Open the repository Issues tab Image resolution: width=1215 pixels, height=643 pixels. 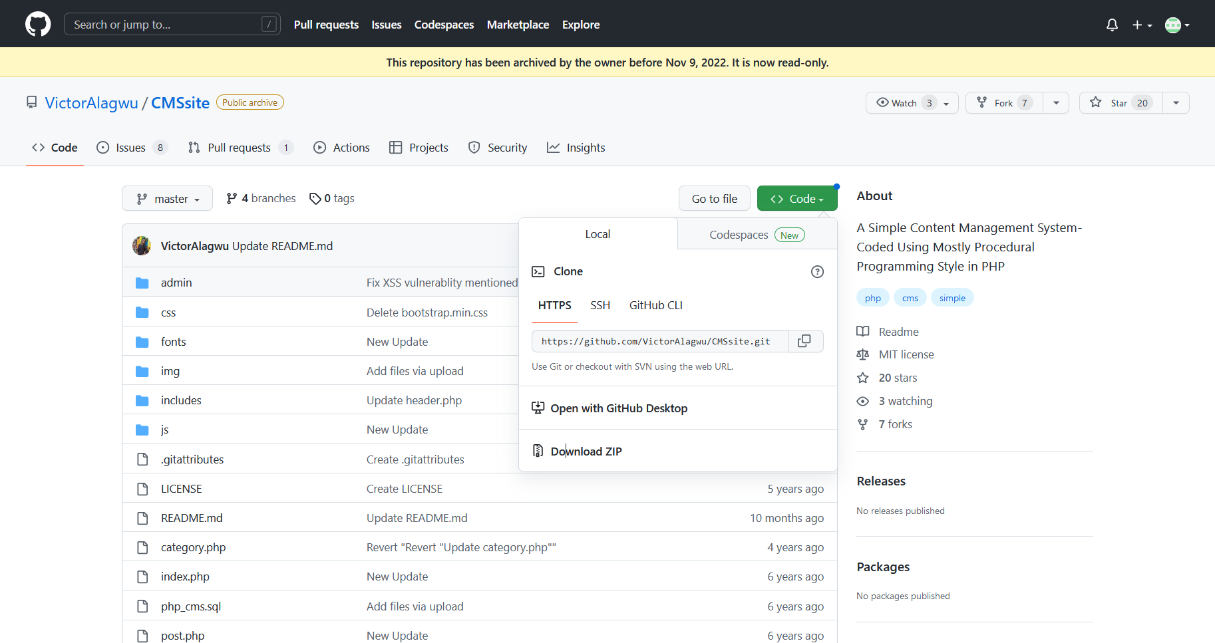click(132, 148)
